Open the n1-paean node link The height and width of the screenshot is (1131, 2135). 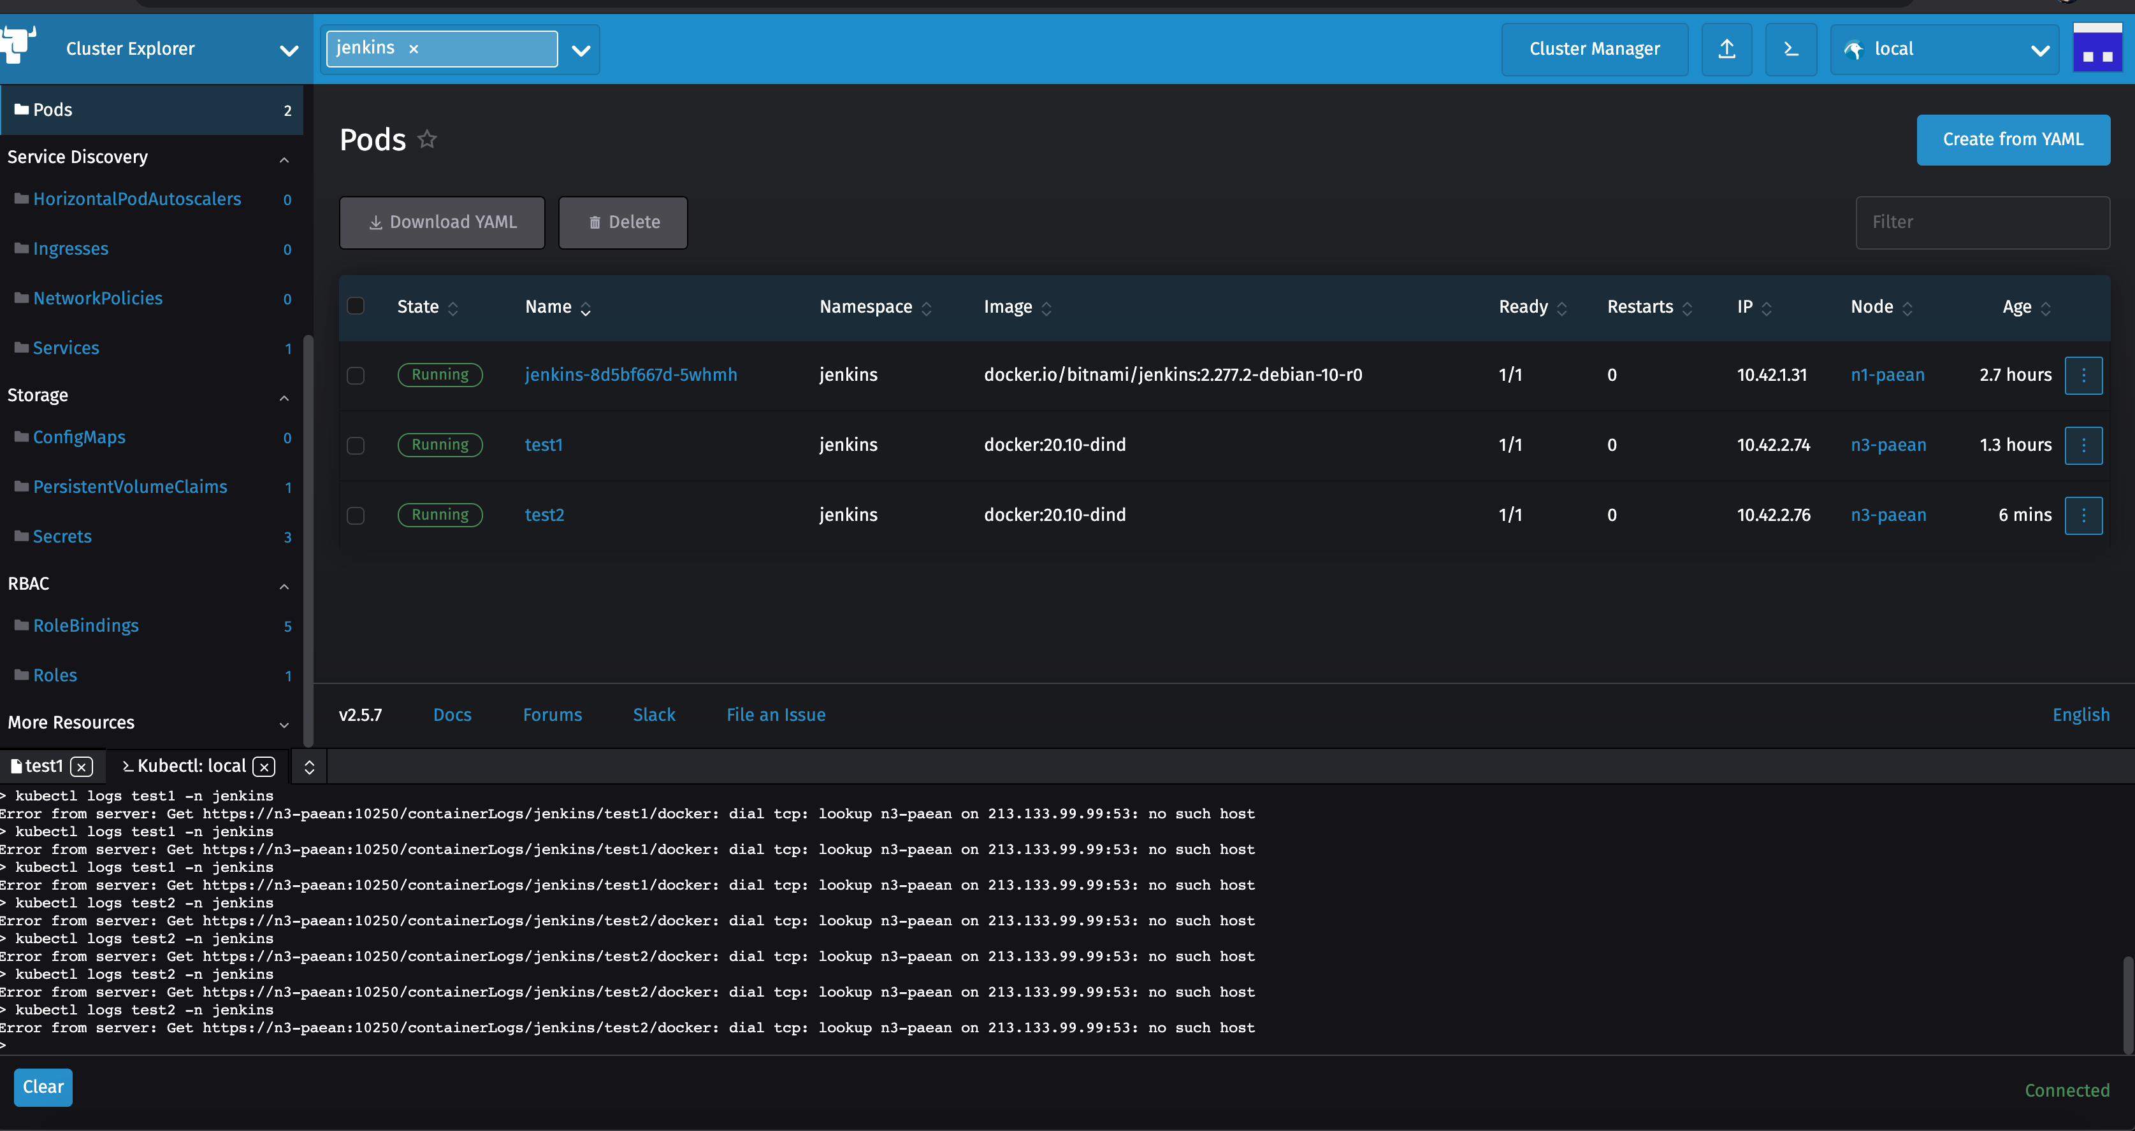1887,375
